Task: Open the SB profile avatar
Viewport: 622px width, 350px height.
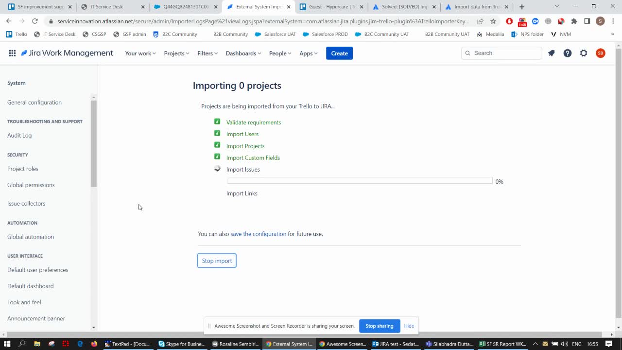Action: [x=601, y=53]
